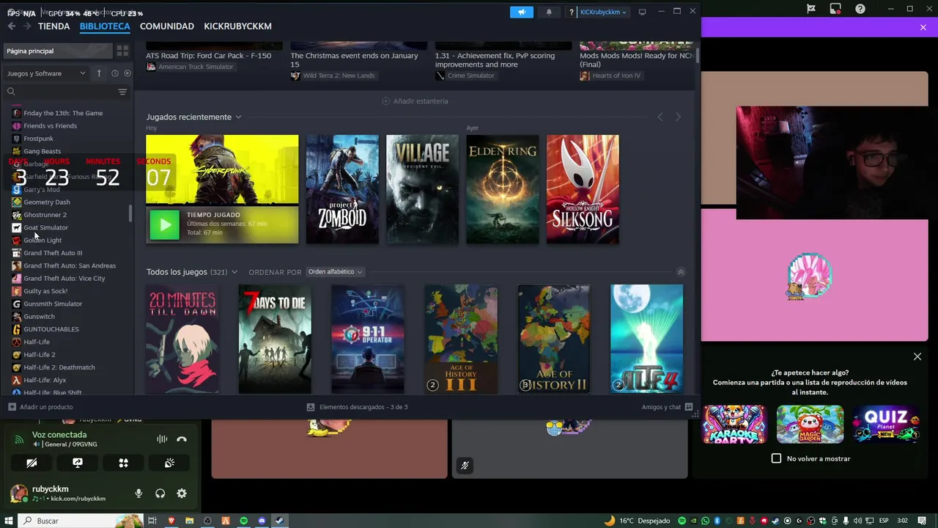Open KICKrubyckkm account dropdown
Image resolution: width=938 pixels, height=528 pixels.
tap(604, 12)
